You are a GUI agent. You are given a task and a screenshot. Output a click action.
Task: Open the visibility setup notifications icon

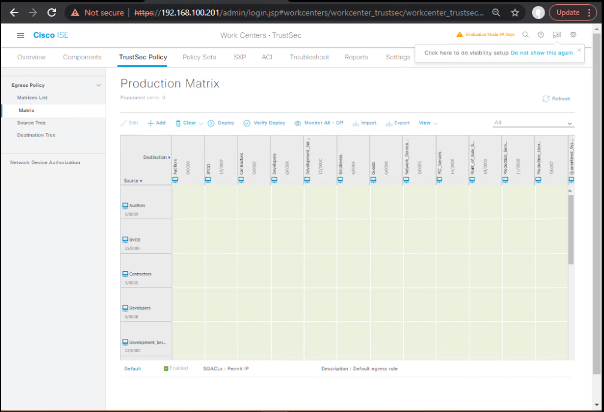click(x=557, y=35)
